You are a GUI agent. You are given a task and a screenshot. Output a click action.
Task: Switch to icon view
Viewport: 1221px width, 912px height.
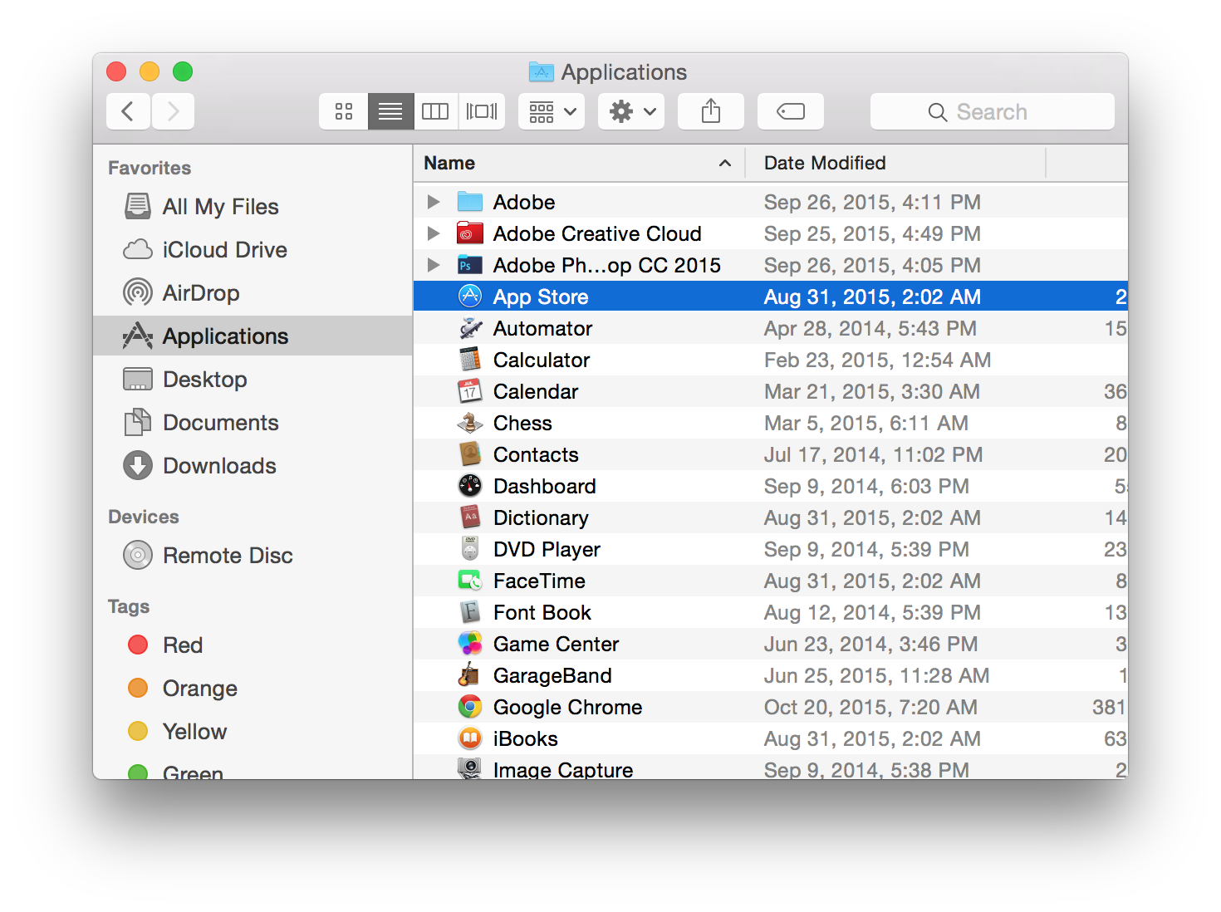coord(344,111)
